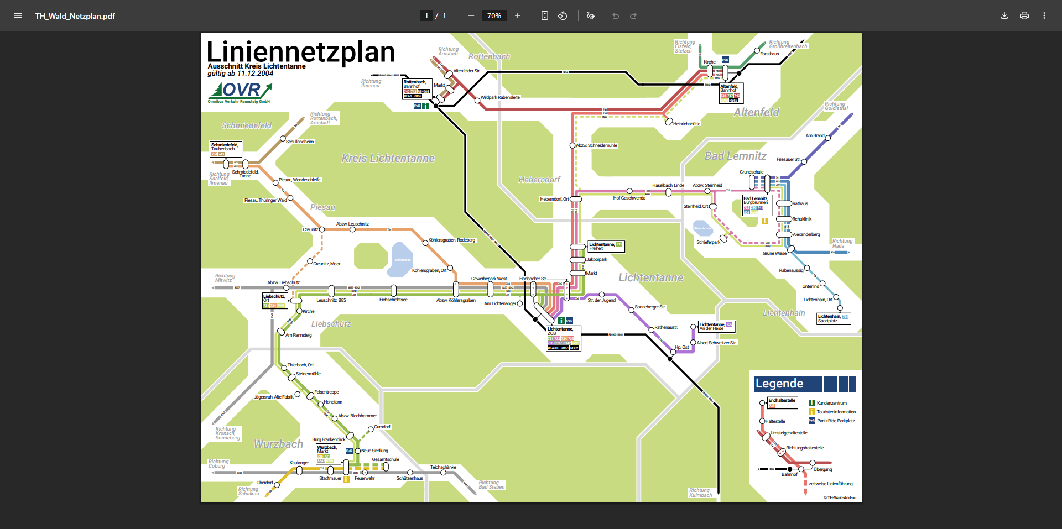Click the zoom out minus button
This screenshot has width=1062, height=529.
click(x=471, y=15)
